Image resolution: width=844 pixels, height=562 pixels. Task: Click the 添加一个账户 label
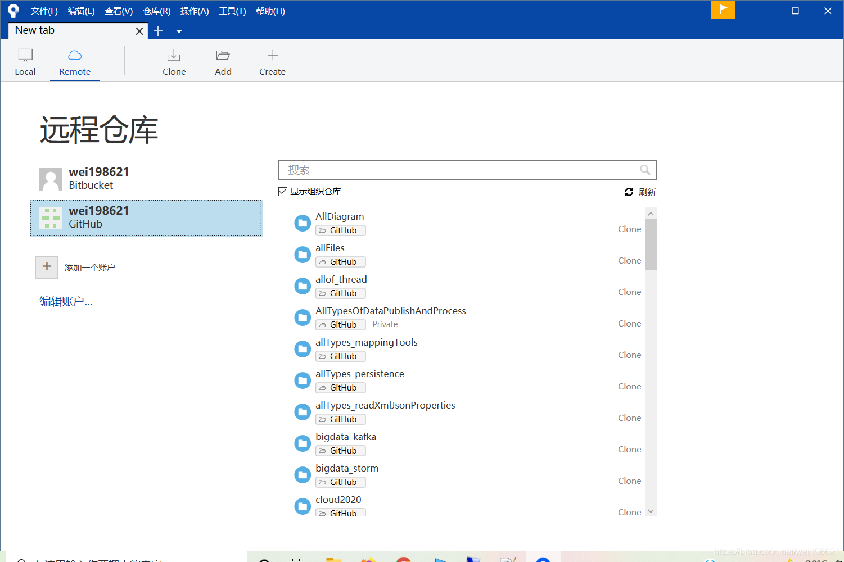click(90, 268)
